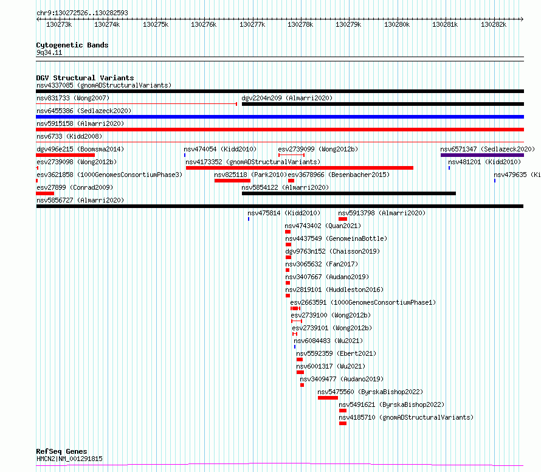Select variant esv3678966 (Besenbacher2015)

click(x=339, y=175)
